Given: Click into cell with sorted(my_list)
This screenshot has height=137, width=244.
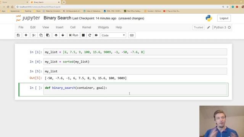Looking at the screenshot, I should click(x=135, y=62).
